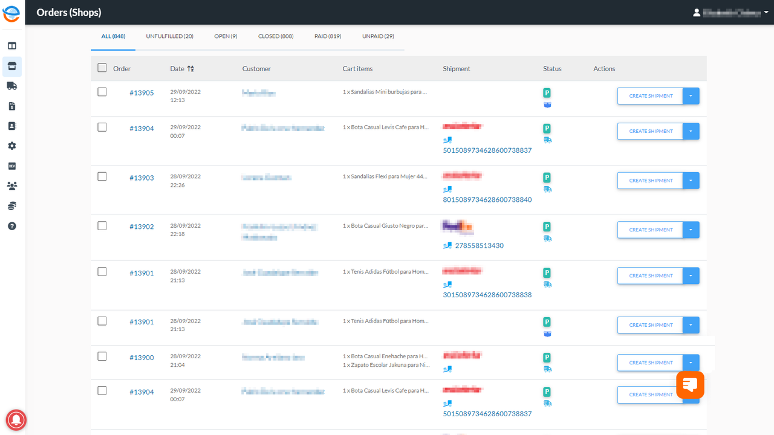Tick the checkbox for order #13903
The width and height of the screenshot is (774, 435).
point(102,176)
